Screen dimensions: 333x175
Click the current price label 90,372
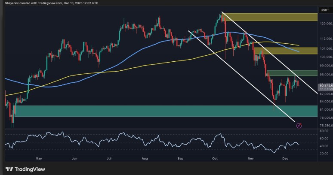pos(325,86)
